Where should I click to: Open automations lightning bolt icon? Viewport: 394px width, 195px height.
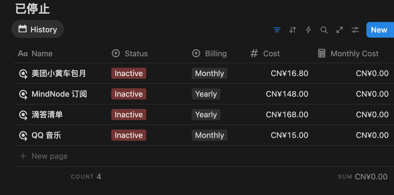pos(308,30)
